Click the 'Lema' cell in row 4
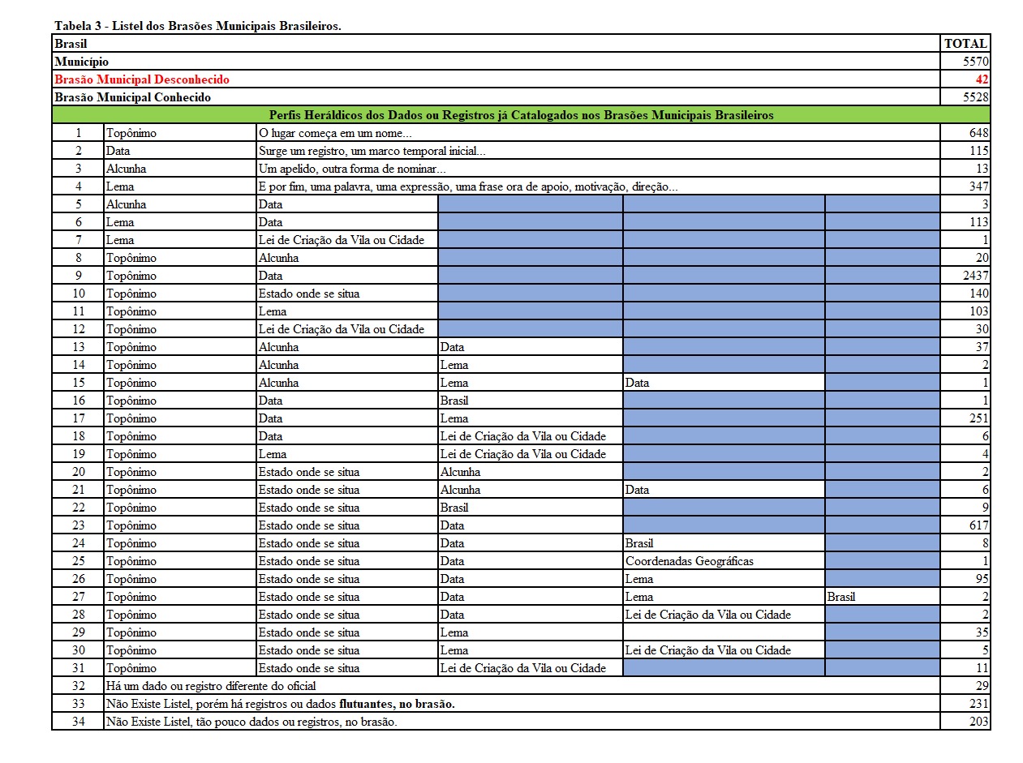The height and width of the screenshot is (763, 1023). [x=120, y=186]
